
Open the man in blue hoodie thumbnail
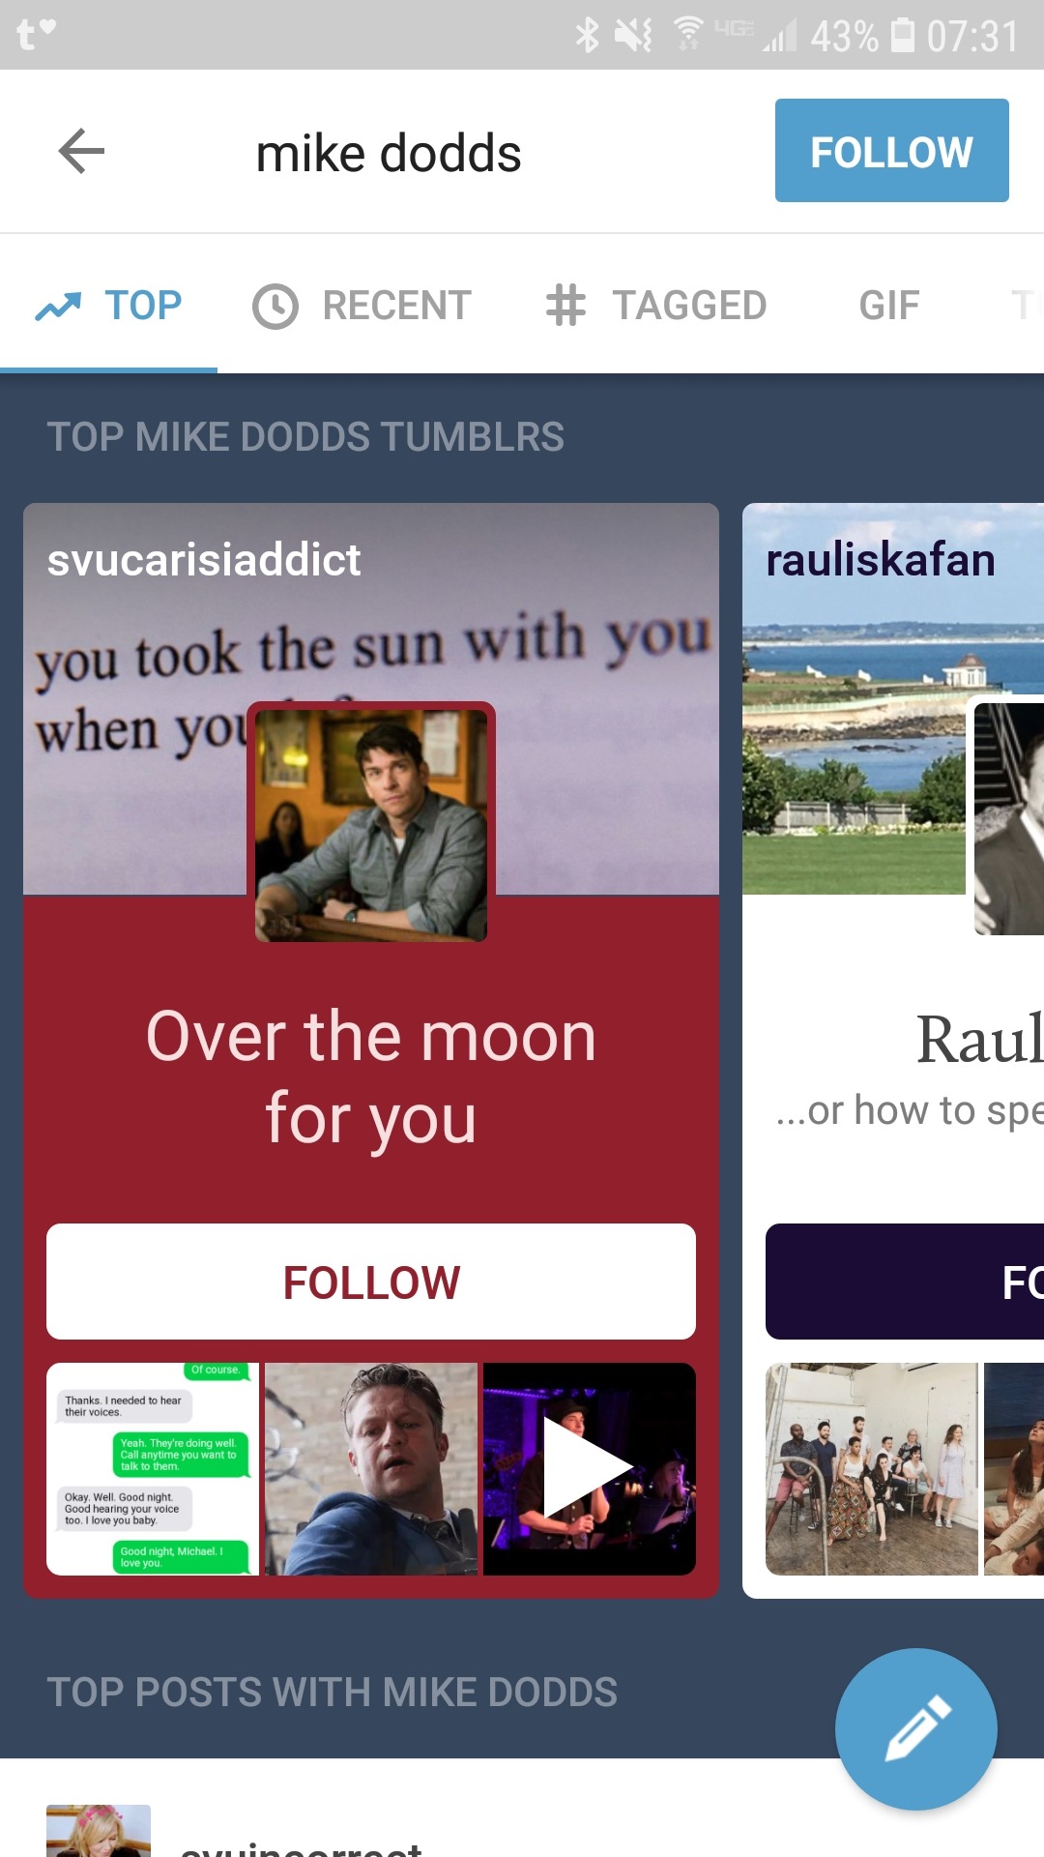371,1469
